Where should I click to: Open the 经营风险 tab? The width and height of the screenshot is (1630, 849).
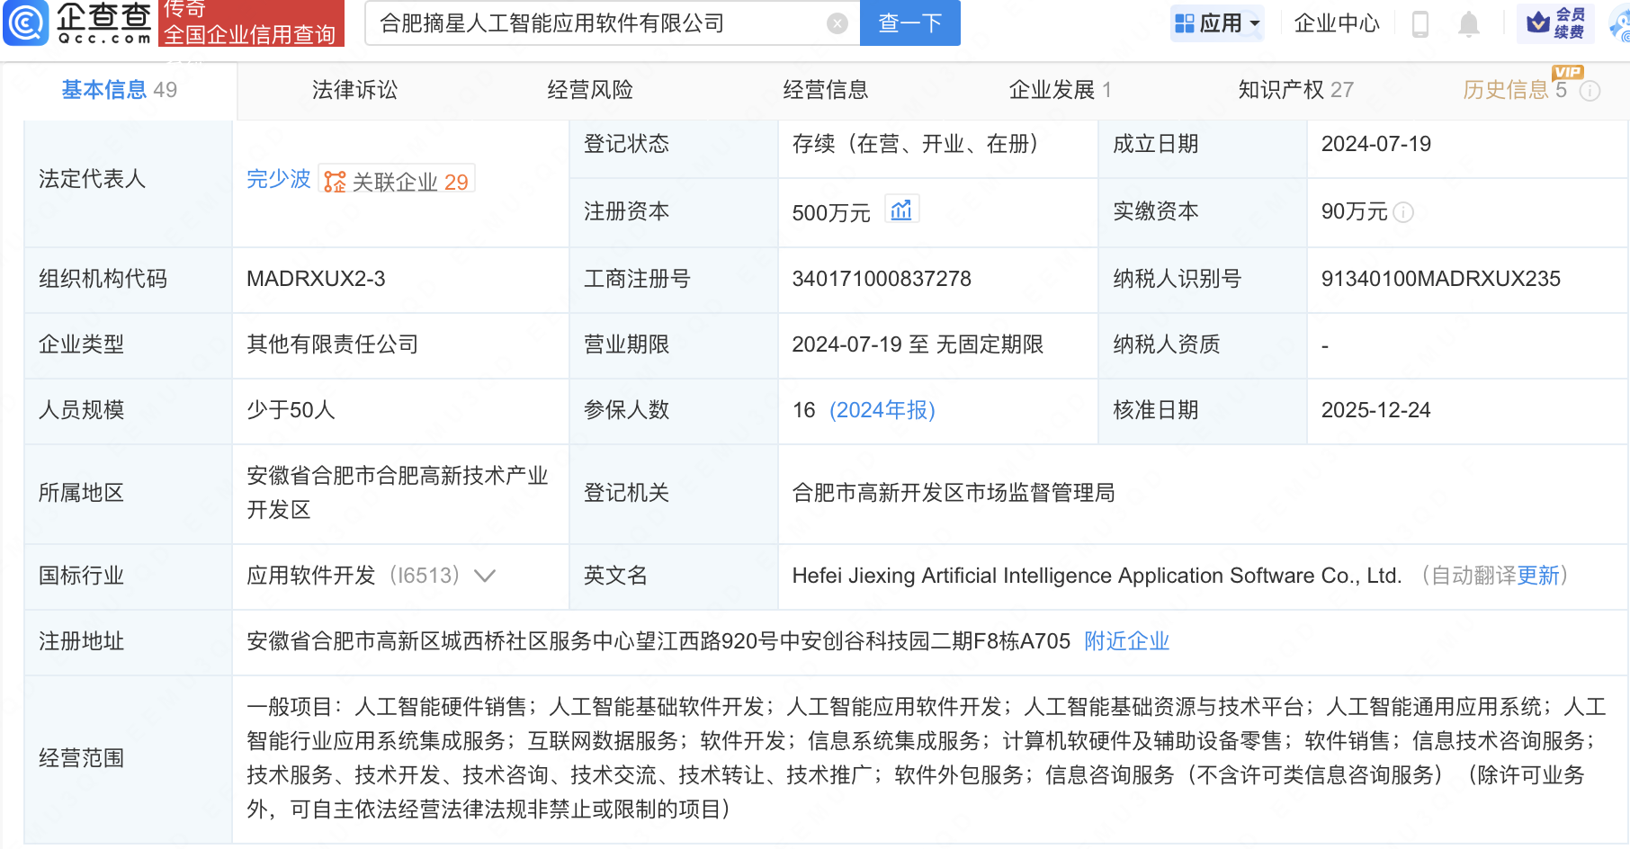click(x=590, y=90)
